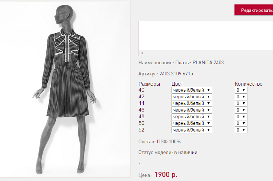The image size is (273, 181).
Task: Click inside the empty description text area
Action: (x=206, y=35)
